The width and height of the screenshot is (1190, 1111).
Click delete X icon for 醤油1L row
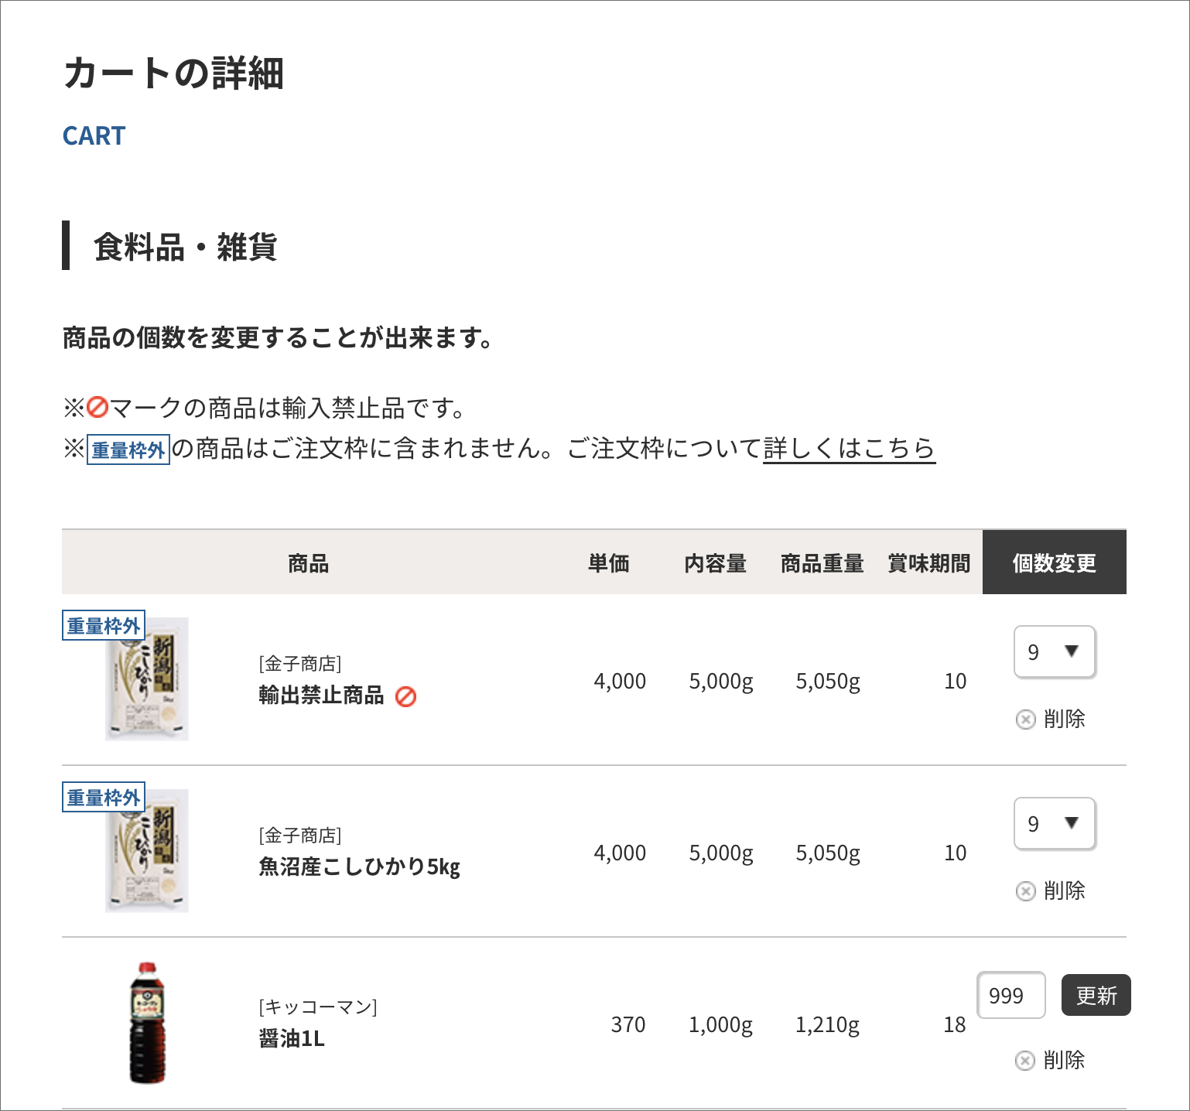(x=1024, y=1061)
